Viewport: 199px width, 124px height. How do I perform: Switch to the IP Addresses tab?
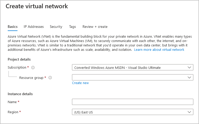(x=34, y=27)
